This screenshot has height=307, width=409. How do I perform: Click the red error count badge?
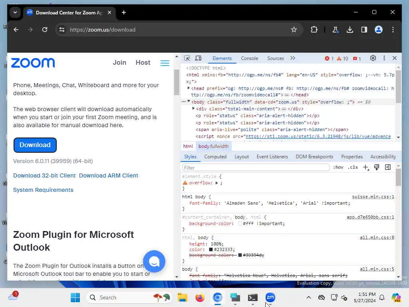[329, 58]
